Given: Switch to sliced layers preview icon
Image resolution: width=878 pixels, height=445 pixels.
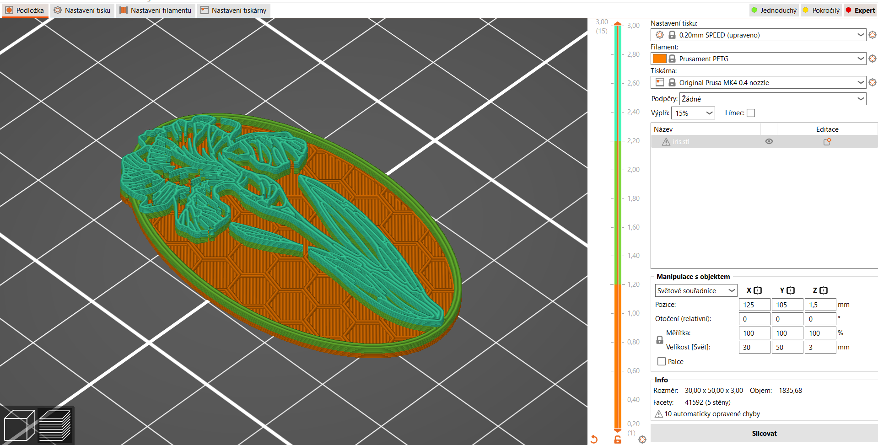Looking at the screenshot, I should coord(55,425).
